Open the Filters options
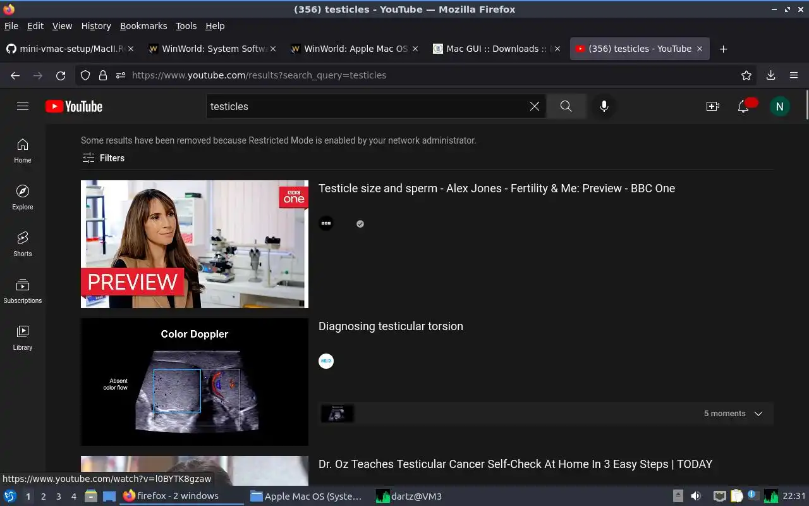The width and height of the screenshot is (809, 506). [x=103, y=158]
